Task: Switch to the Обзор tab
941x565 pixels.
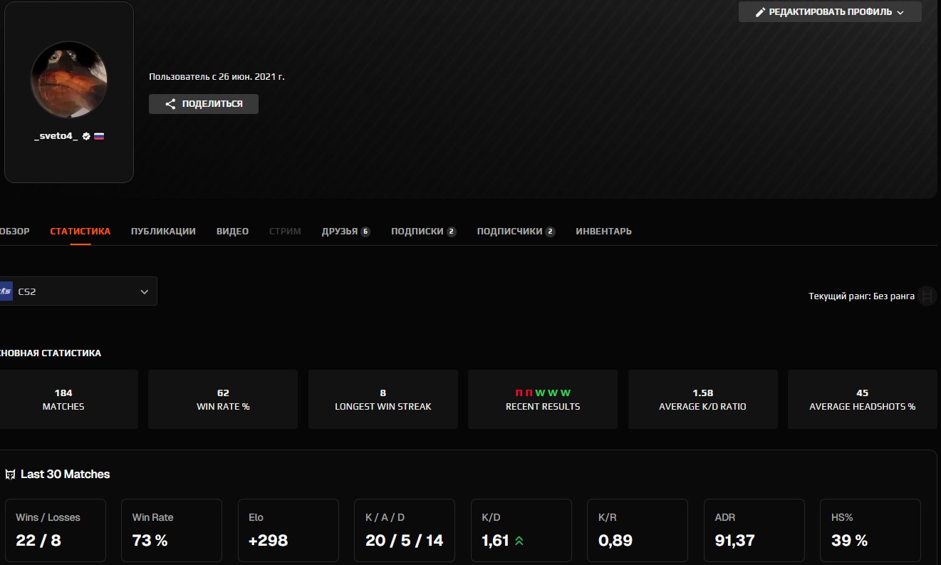Action: (14, 232)
